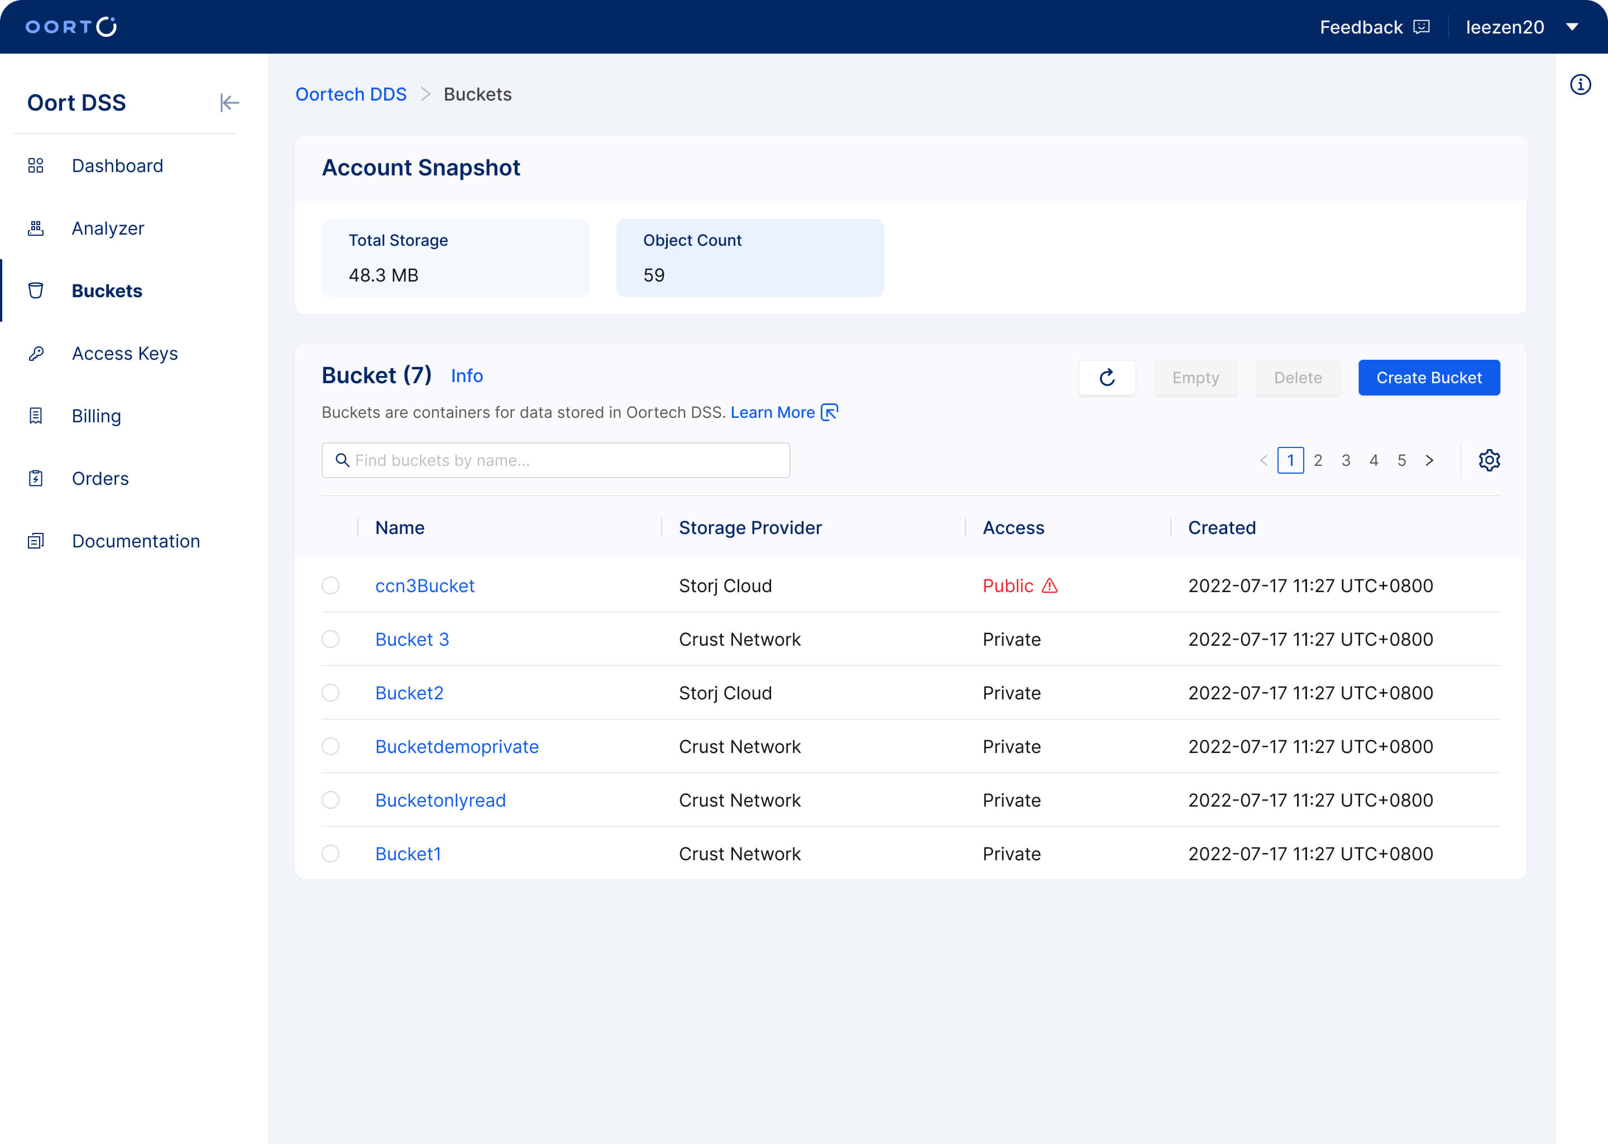This screenshot has width=1608, height=1144.
Task: Open Access Keys using the key icon
Action: [x=36, y=353]
